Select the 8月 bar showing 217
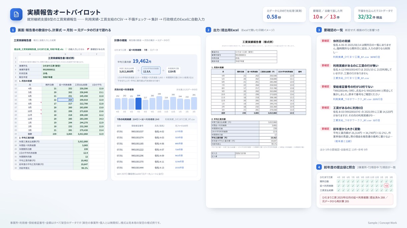 point(145,105)
